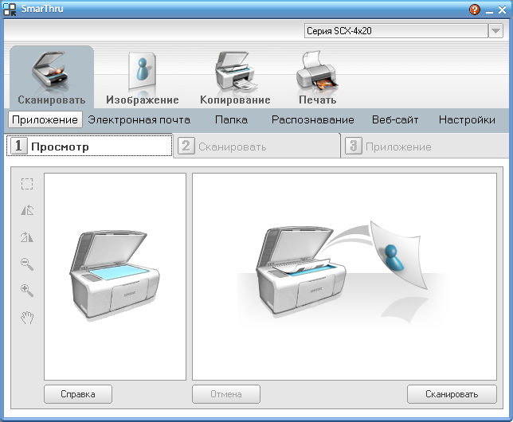This screenshot has height=422, width=513.
Task: Click the zoom out magnifier icon
Action: pyautogui.click(x=27, y=264)
